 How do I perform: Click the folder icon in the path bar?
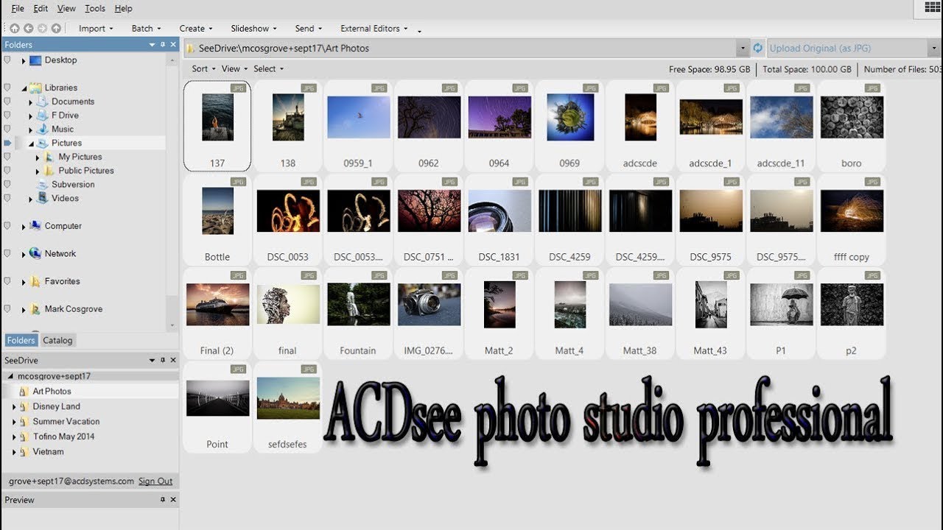pyautogui.click(x=191, y=49)
